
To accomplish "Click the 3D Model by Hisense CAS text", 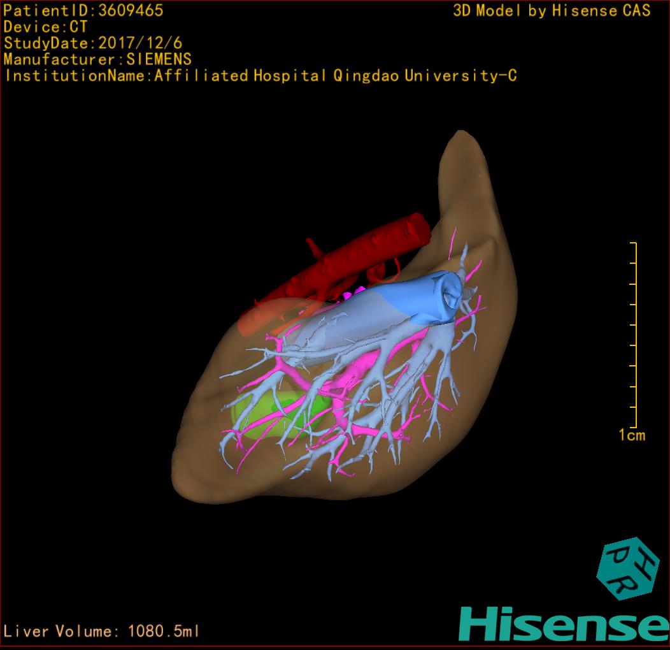I will (x=552, y=11).
